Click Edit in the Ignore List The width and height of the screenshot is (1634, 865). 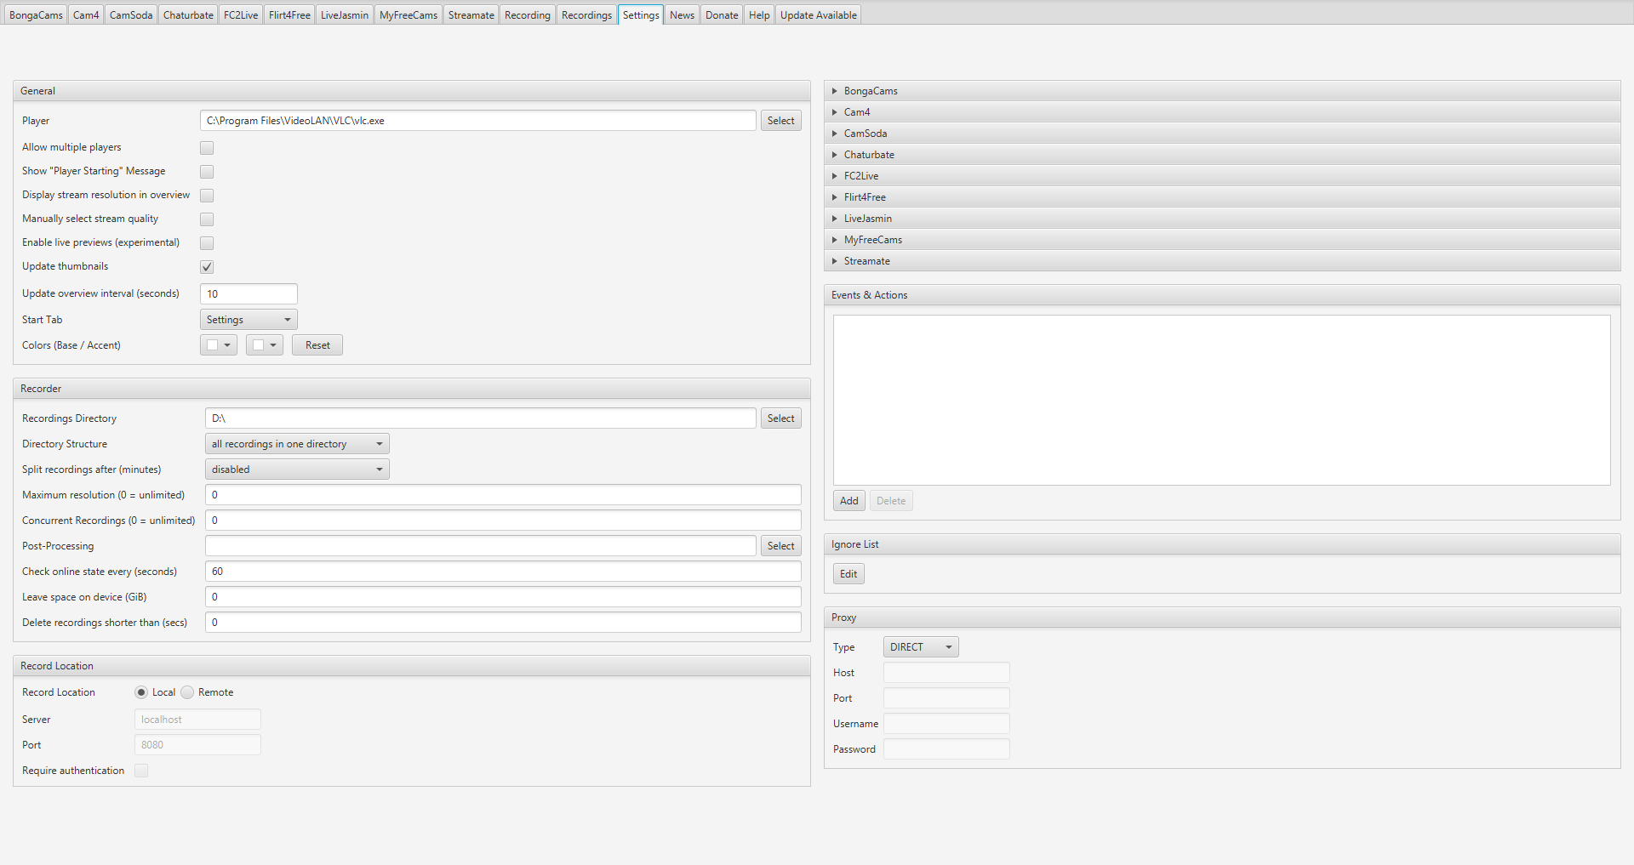[x=848, y=574]
